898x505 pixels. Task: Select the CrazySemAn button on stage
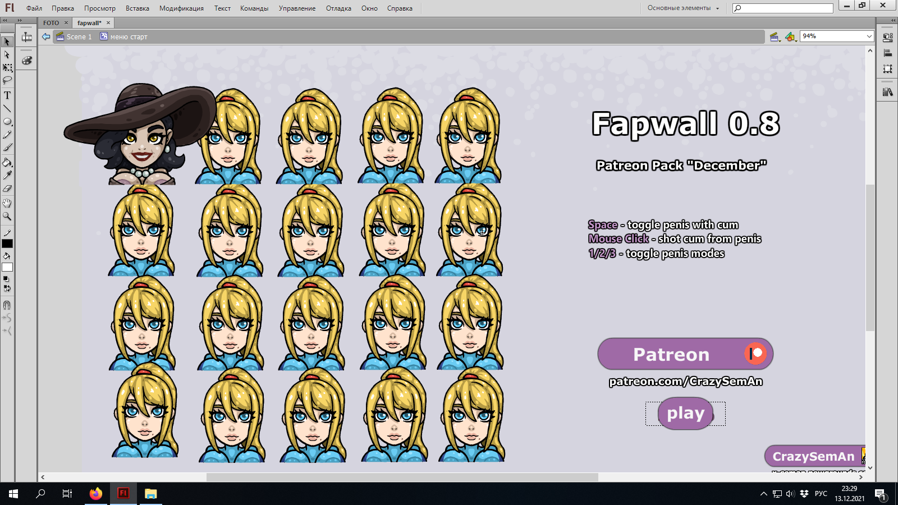point(815,456)
